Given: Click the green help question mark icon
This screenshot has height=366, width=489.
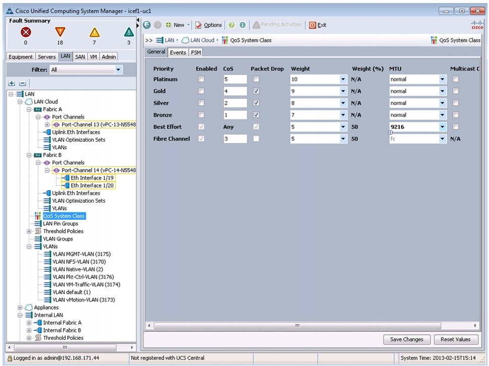Looking at the screenshot, I should (x=232, y=25).
